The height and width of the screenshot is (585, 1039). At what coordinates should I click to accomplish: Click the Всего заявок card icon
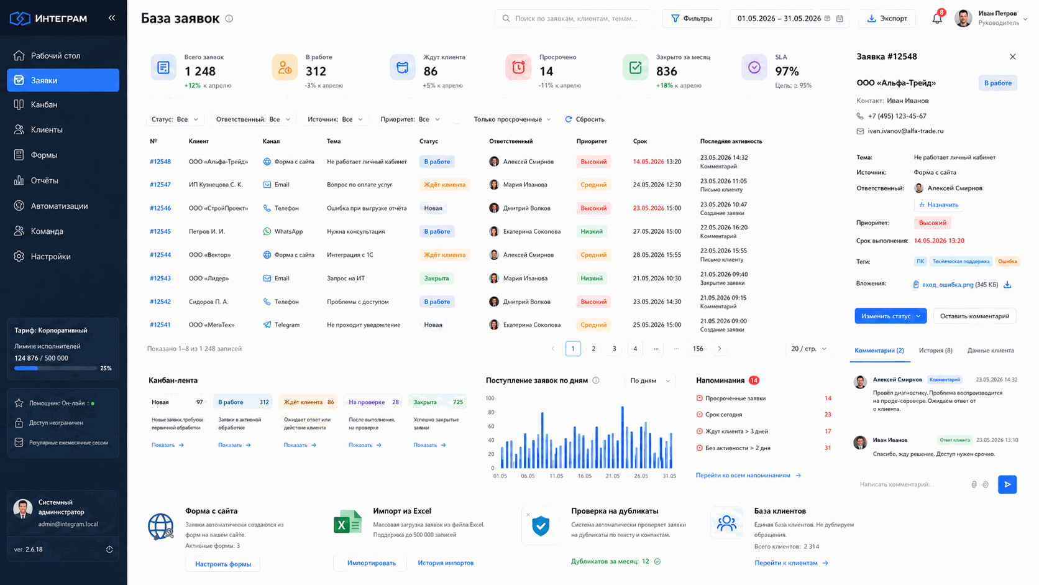click(163, 67)
